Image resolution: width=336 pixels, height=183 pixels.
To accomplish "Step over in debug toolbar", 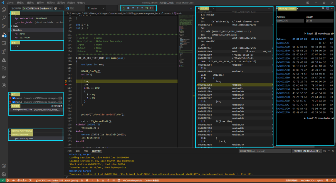I will (133, 8).
